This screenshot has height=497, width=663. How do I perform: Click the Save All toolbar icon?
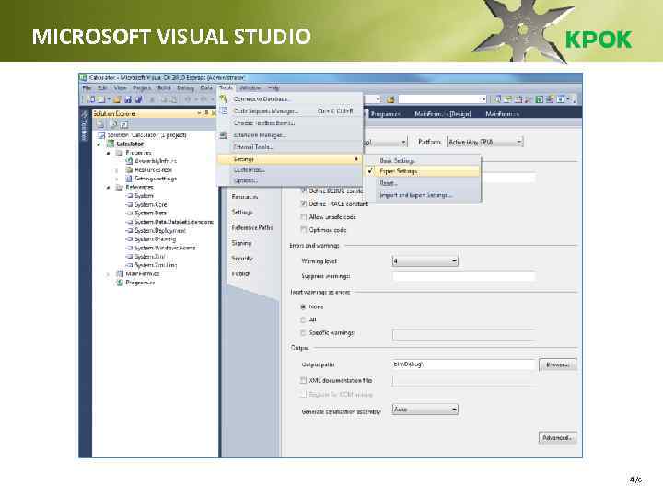(138, 99)
